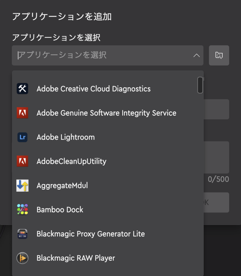Click the Bamboo Dock colorful icon
Image resolution: width=241 pixels, height=276 pixels.
tap(22, 209)
